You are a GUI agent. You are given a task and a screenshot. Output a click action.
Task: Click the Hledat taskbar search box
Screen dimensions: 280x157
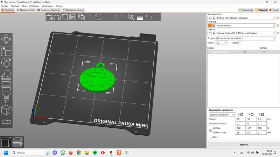(x=31, y=153)
